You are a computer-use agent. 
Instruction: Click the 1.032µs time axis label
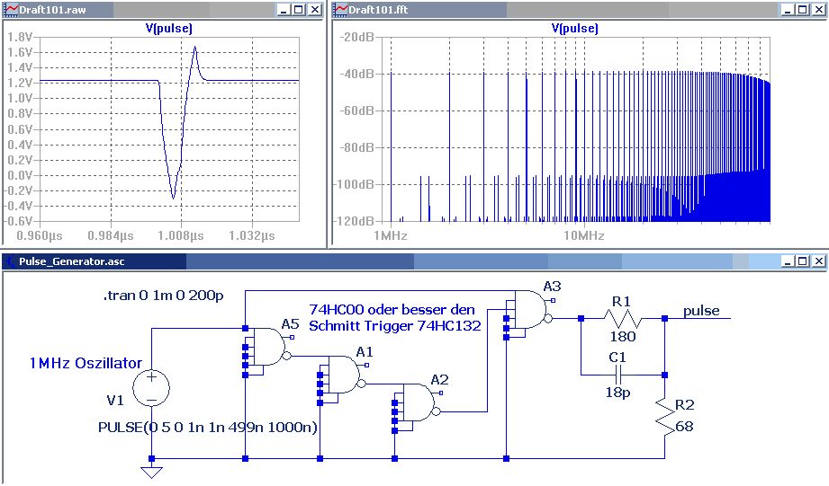pyautogui.click(x=252, y=235)
